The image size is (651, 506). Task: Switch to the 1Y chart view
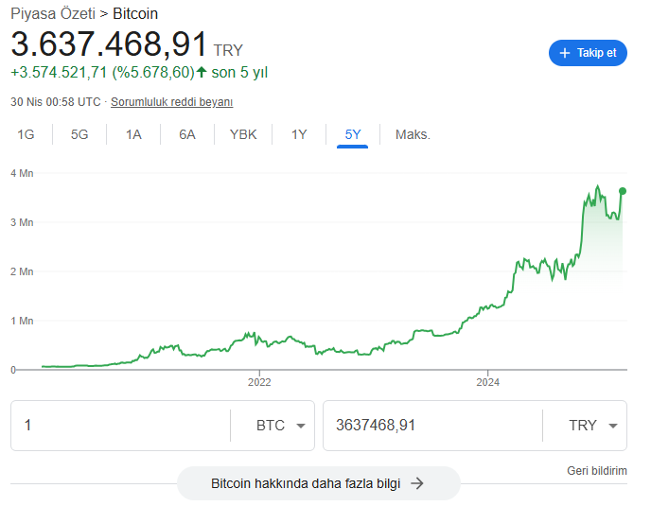(x=299, y=134)
